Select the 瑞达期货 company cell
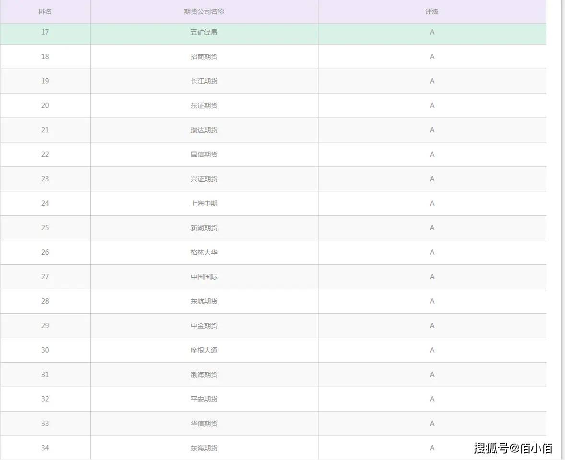The image size is (565, 460). 204,130
